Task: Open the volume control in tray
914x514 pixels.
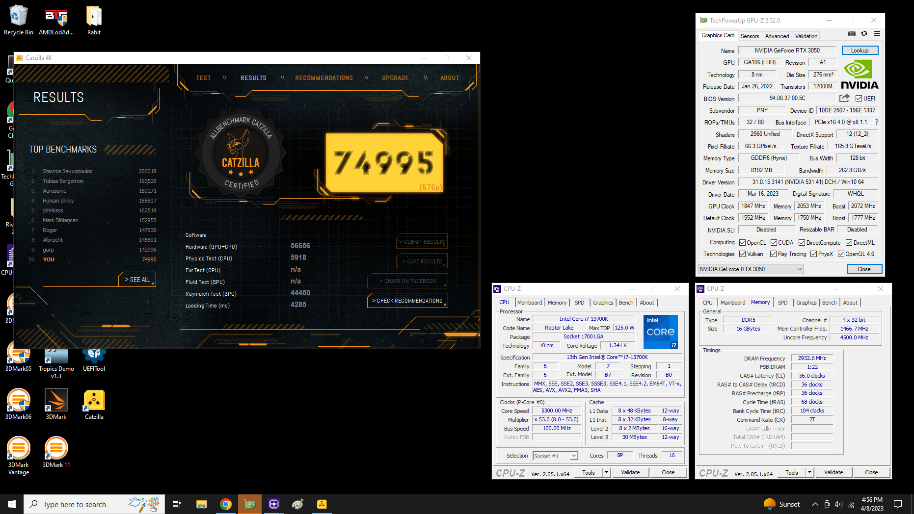Action: coord(838,504)
